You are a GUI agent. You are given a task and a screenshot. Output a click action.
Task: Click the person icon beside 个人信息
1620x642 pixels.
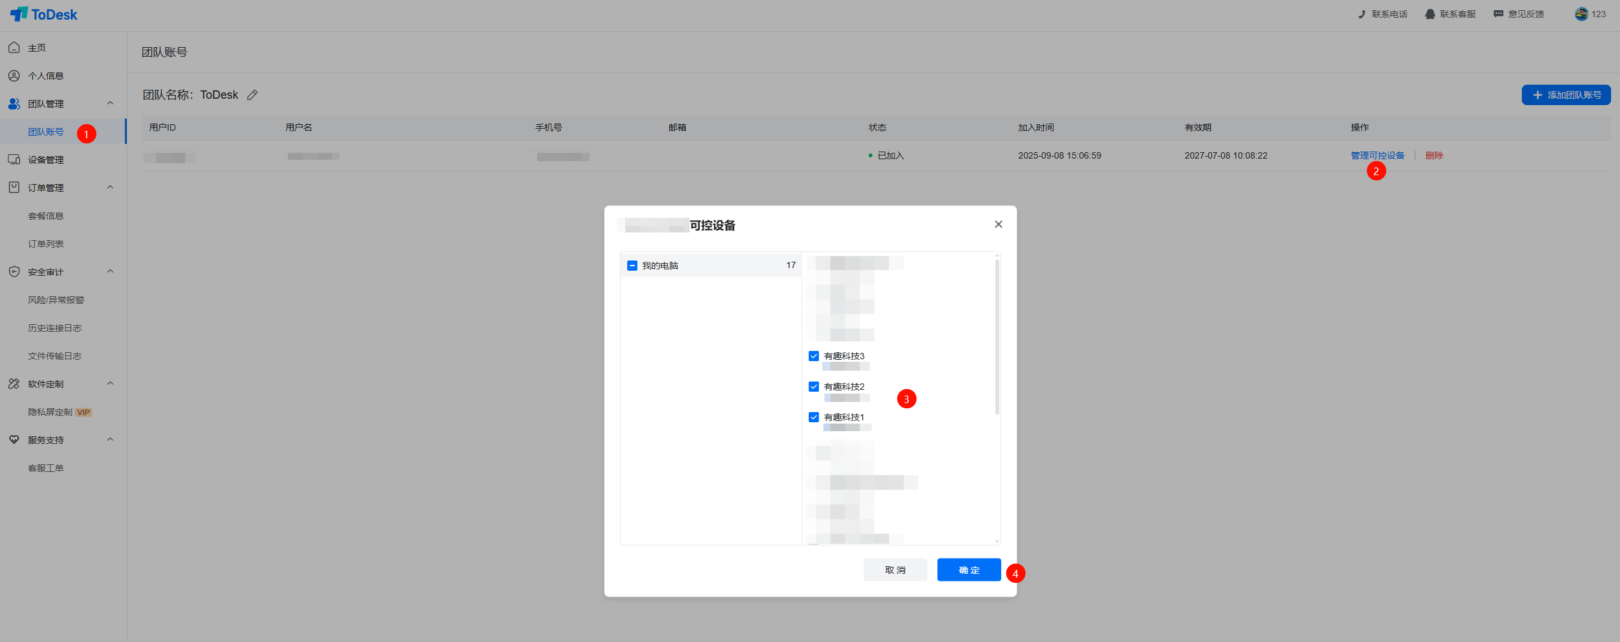(x=14, y=75)
